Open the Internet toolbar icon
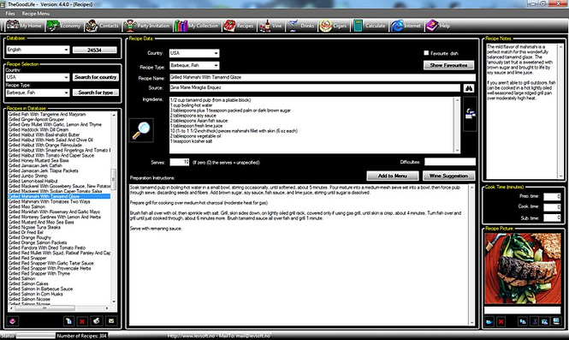Image resolution: width=569 pixels, height=340 pixels. [x=406, y=26]
